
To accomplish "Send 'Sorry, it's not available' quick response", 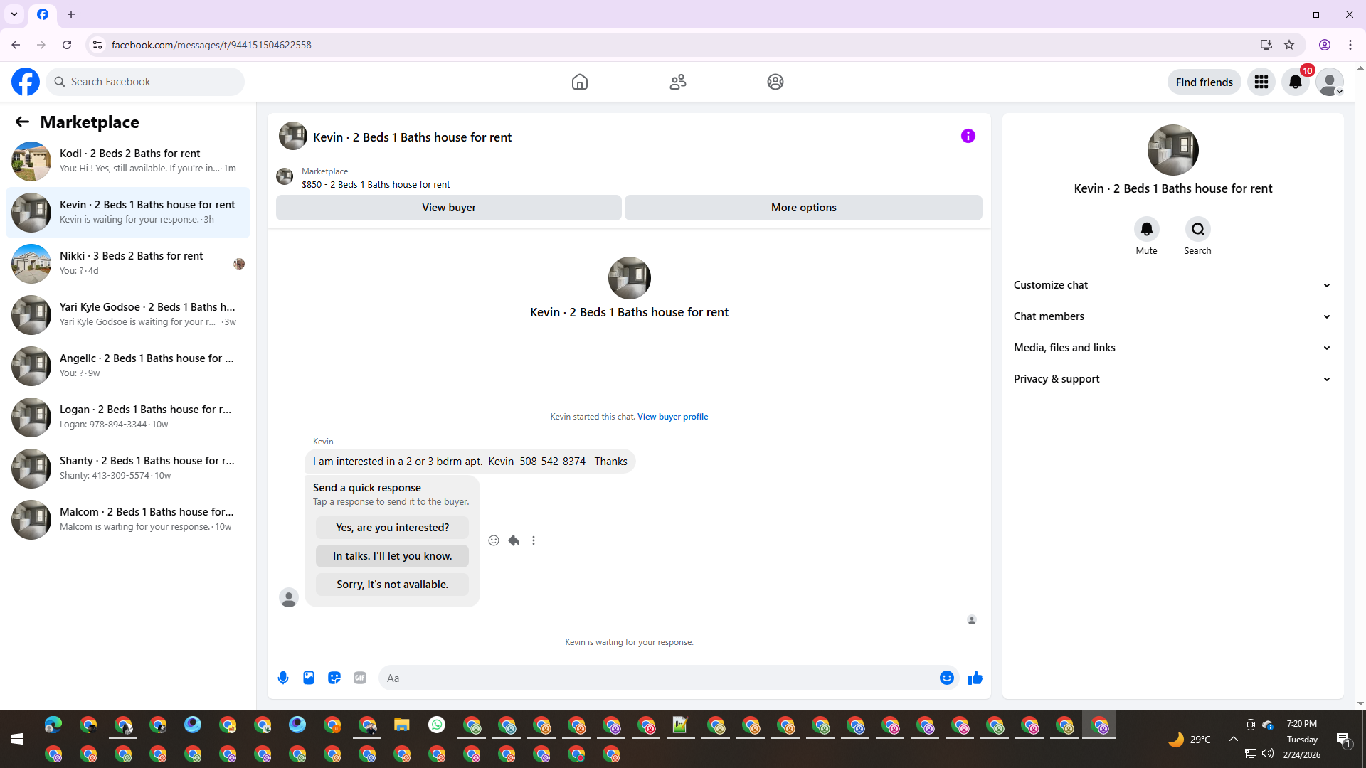I will (x=392, y=585).
